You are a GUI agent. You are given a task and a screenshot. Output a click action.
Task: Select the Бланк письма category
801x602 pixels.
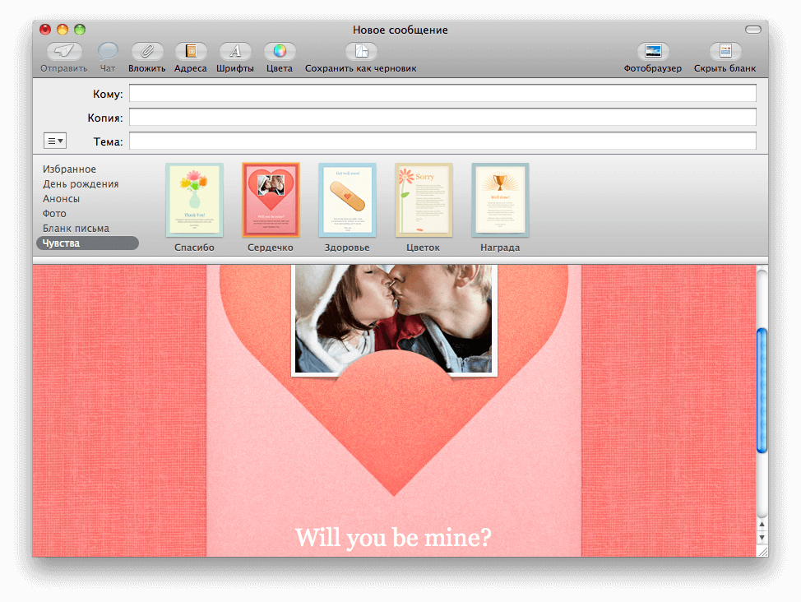click(76, 229)
